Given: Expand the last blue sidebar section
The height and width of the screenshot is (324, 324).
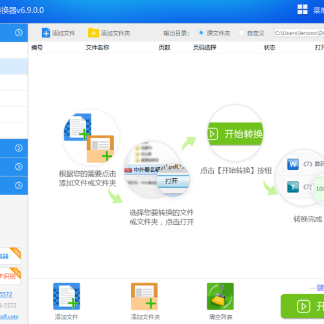Looking at the screenshot, I should coord(19,185).
